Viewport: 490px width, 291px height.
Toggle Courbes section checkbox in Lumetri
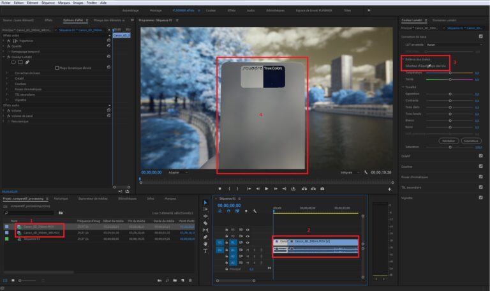480,167
